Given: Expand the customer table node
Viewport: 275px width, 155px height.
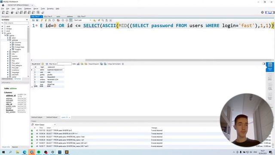Looking at the screenshot, I should coord(8,59).
